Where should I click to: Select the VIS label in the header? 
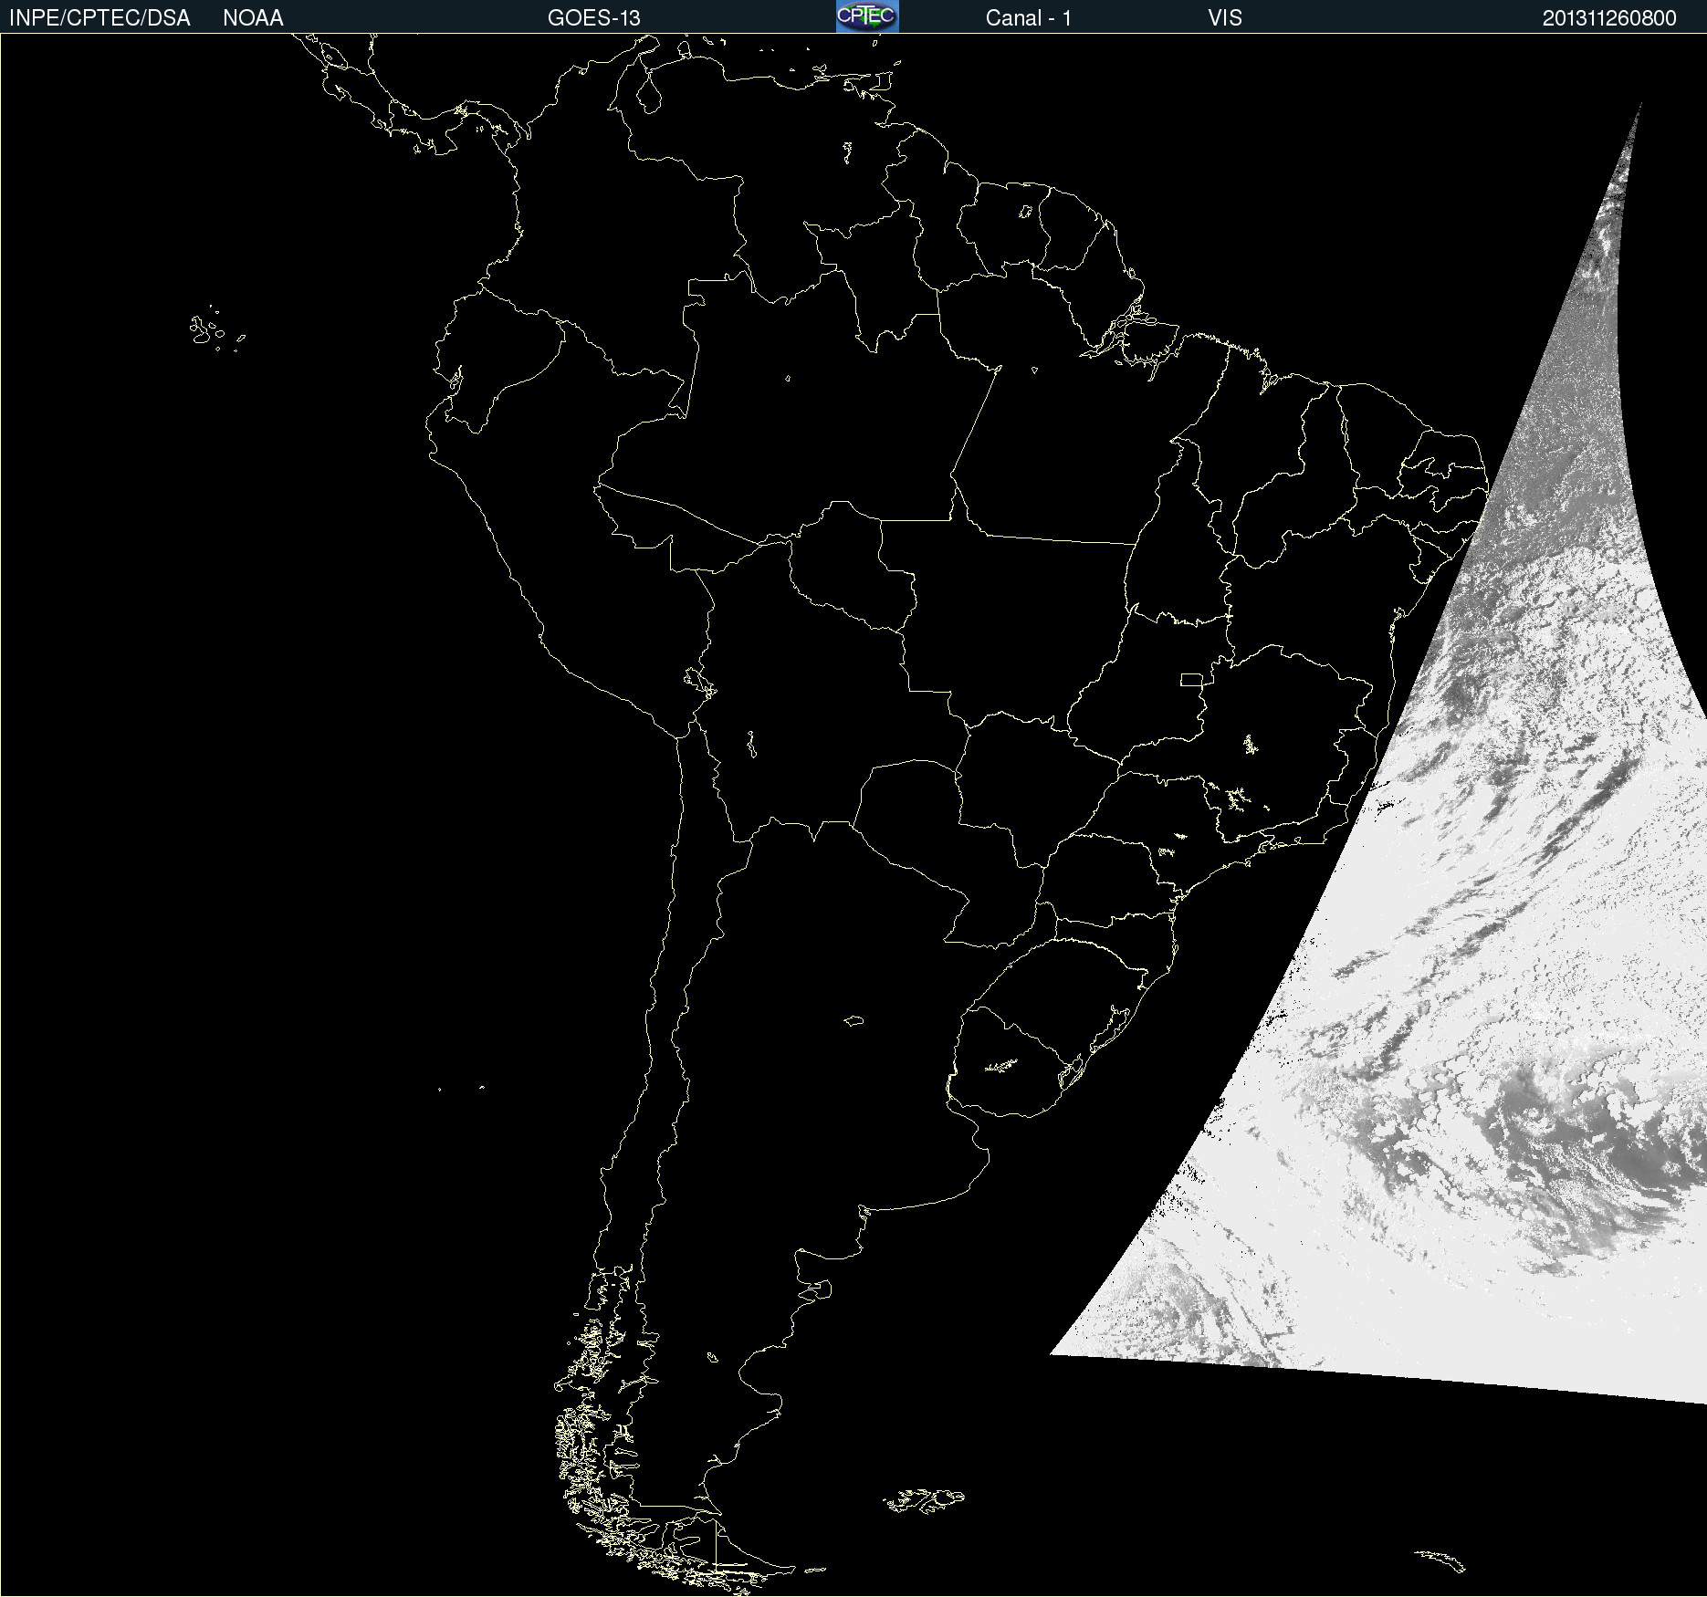click(x=1225, y=18)
